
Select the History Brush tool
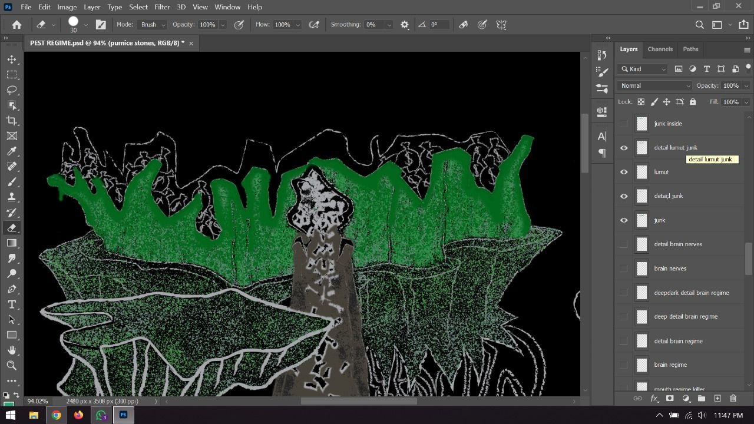coord(11,213)
